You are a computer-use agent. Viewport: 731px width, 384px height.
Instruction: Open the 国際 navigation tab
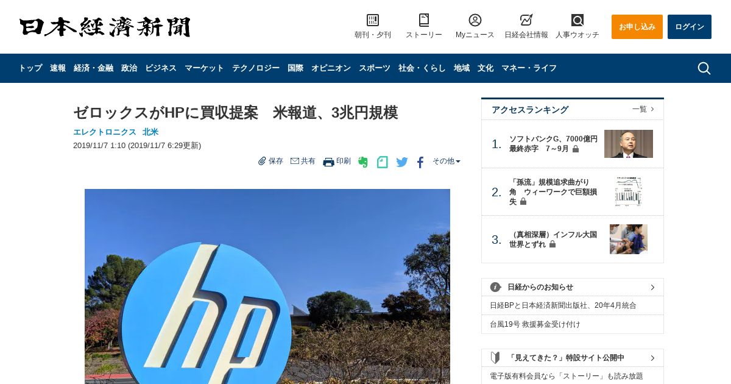point(295,68)
